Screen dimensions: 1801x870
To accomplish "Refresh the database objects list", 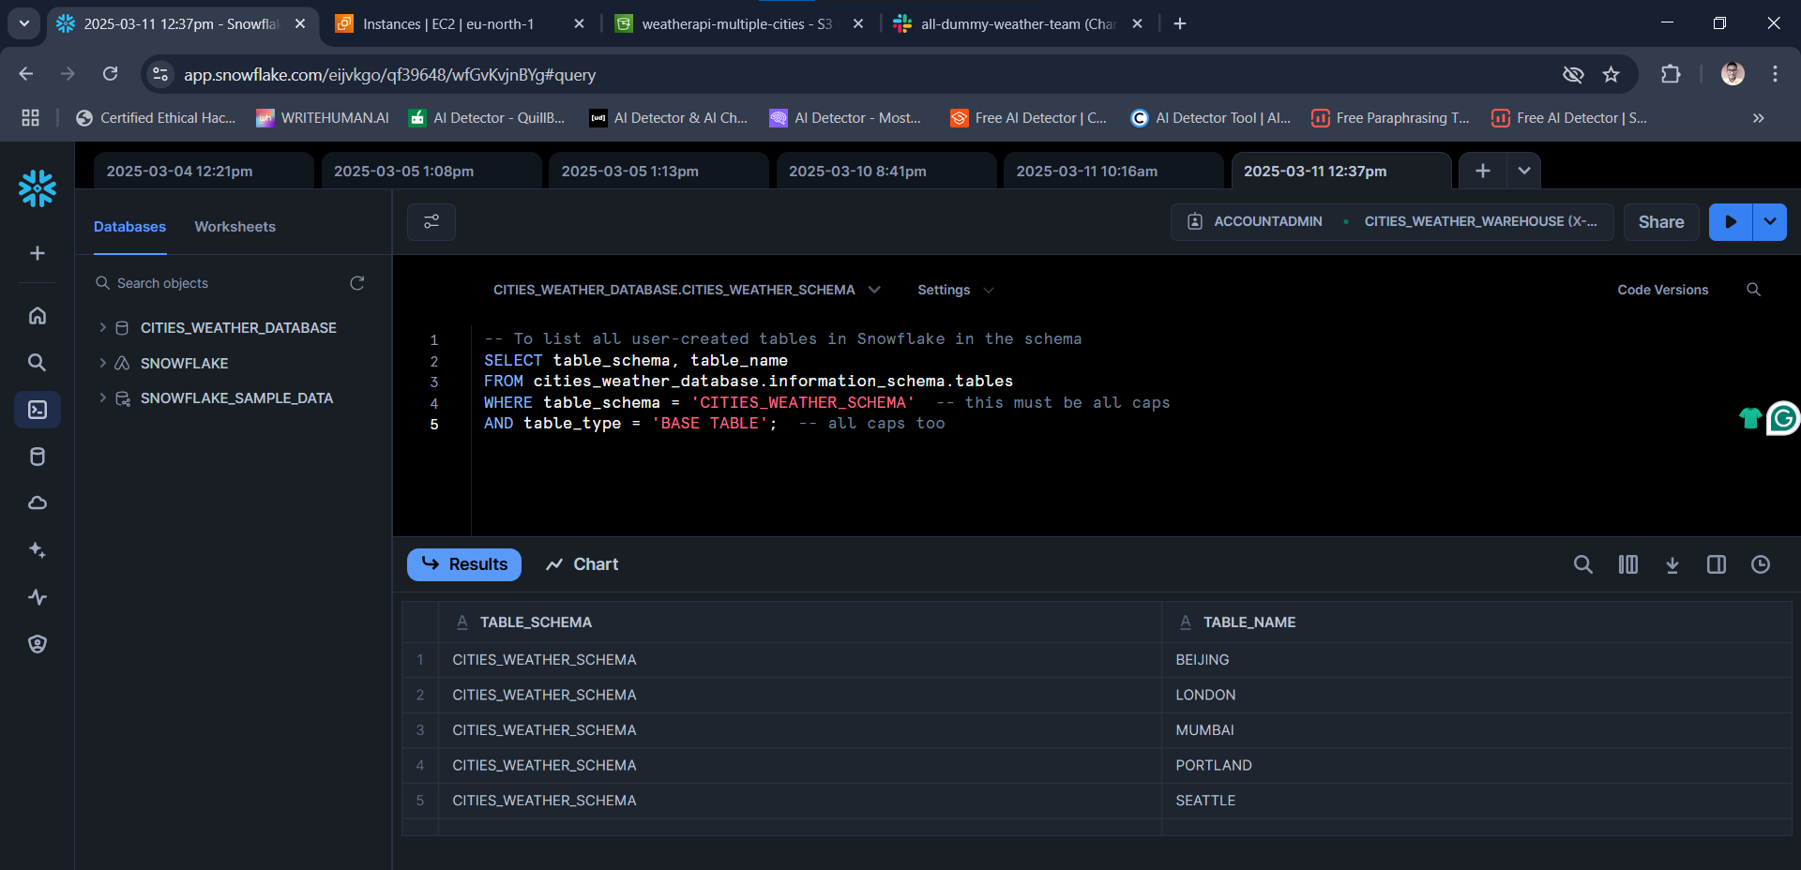I will coord(357,283).
